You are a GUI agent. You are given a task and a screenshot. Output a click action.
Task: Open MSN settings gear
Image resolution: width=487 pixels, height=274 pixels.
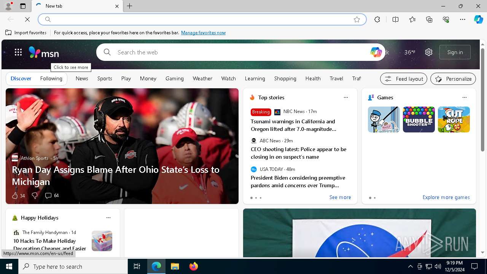(x=429, y=52)
